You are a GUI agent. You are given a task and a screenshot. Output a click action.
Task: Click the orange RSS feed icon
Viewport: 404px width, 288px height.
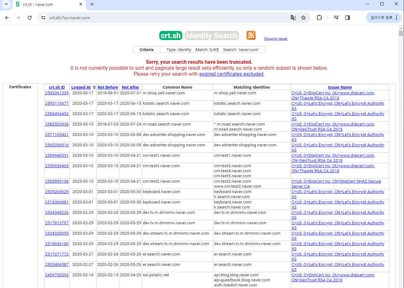point(251,35)
